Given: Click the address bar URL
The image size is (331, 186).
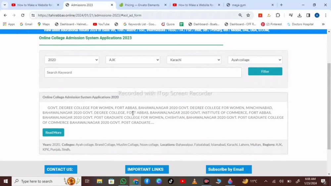Looking at the screenshot, I should tap(89, 15).
